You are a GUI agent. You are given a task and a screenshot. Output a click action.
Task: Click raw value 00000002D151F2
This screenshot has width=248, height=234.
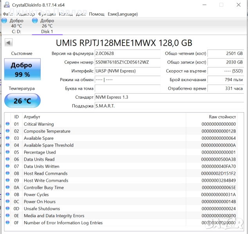(x=218, y=174)
